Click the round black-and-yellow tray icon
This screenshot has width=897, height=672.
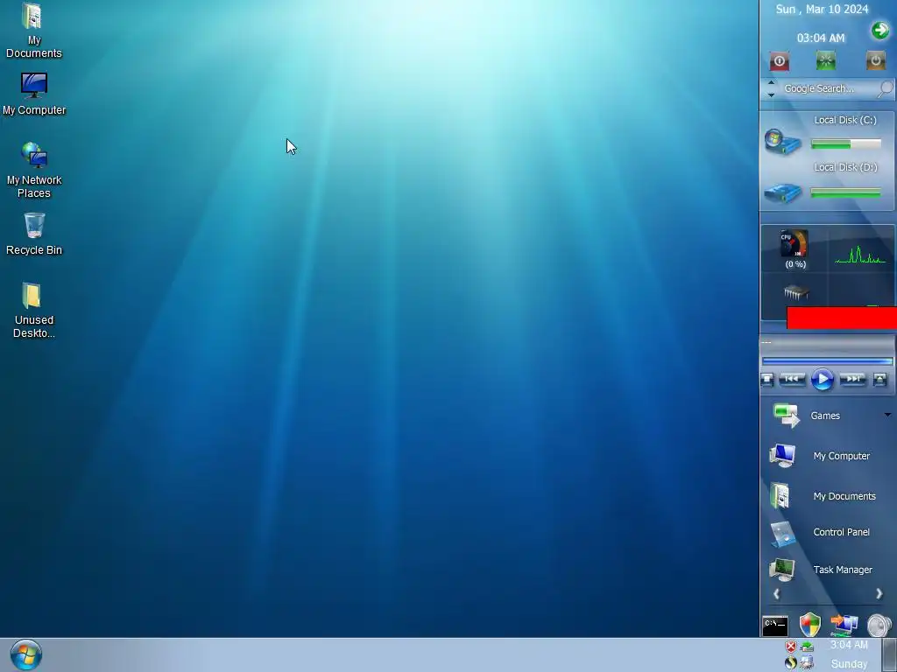point(791,663)
